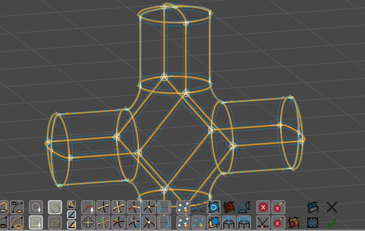Click the blue and yellow patch icon

point(214,222)
